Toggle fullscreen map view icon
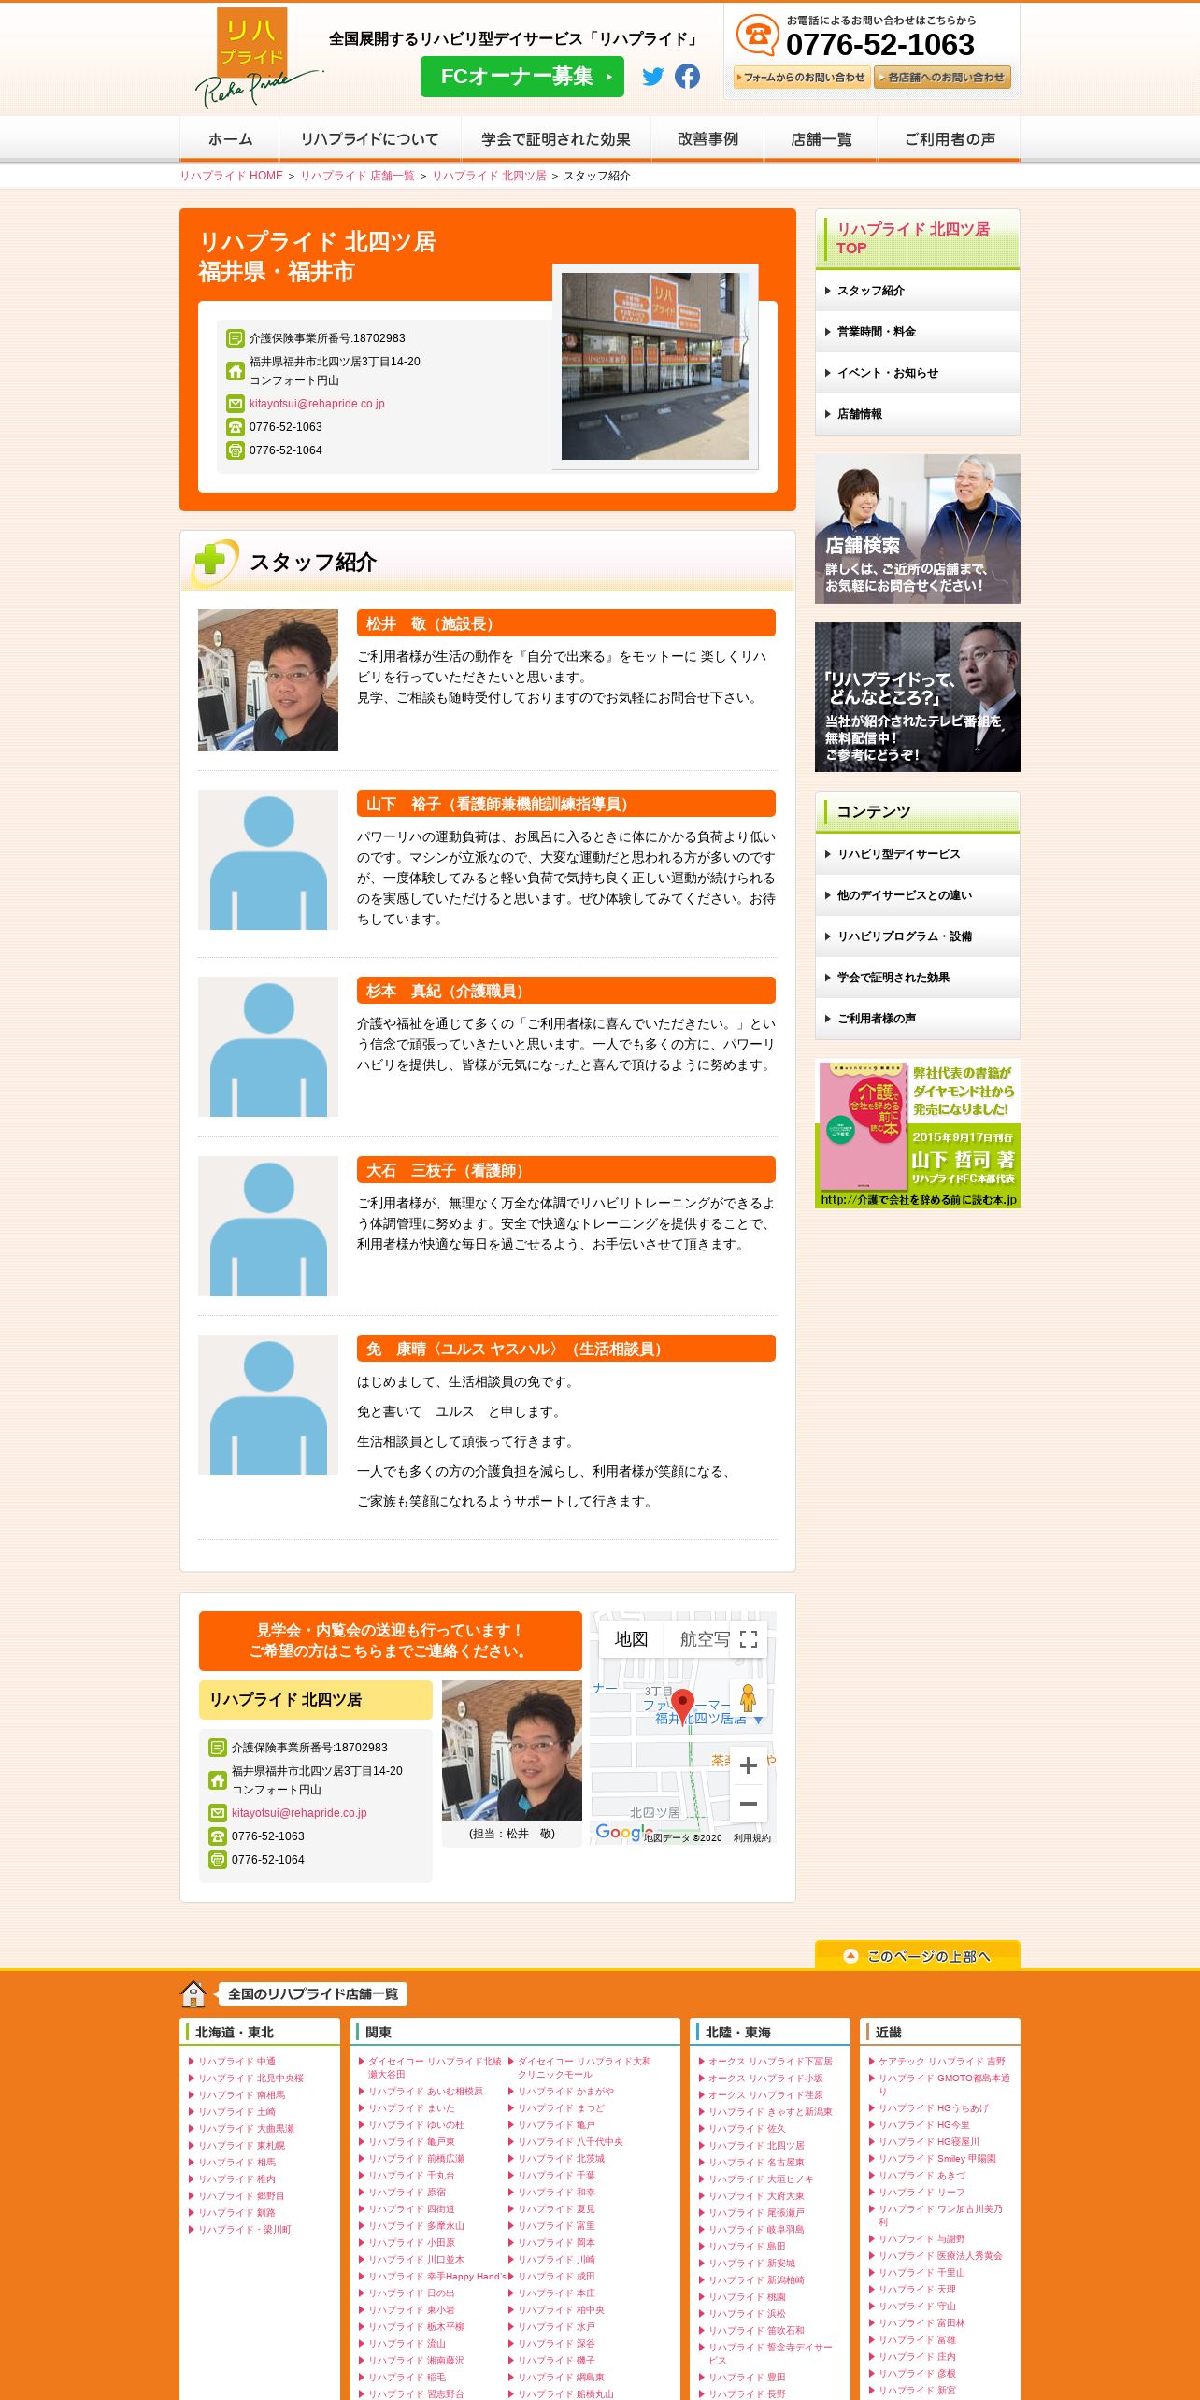 749,1639
